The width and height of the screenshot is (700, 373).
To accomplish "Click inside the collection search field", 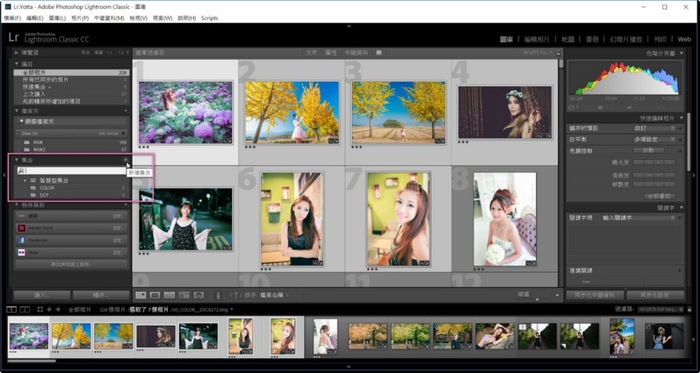I will [x=74, y=170].
